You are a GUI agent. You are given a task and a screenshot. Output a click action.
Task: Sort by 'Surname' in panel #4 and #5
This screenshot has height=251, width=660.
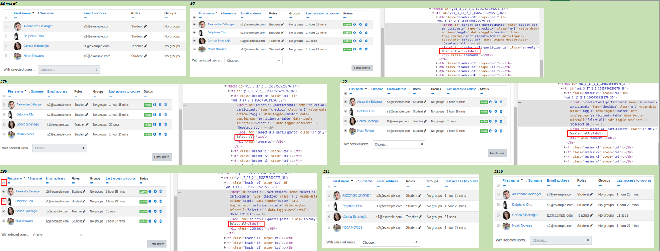pyautogui.click(x=47, y=13)
